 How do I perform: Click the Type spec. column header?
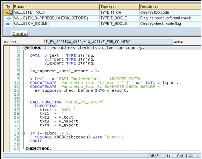point(120,7)
